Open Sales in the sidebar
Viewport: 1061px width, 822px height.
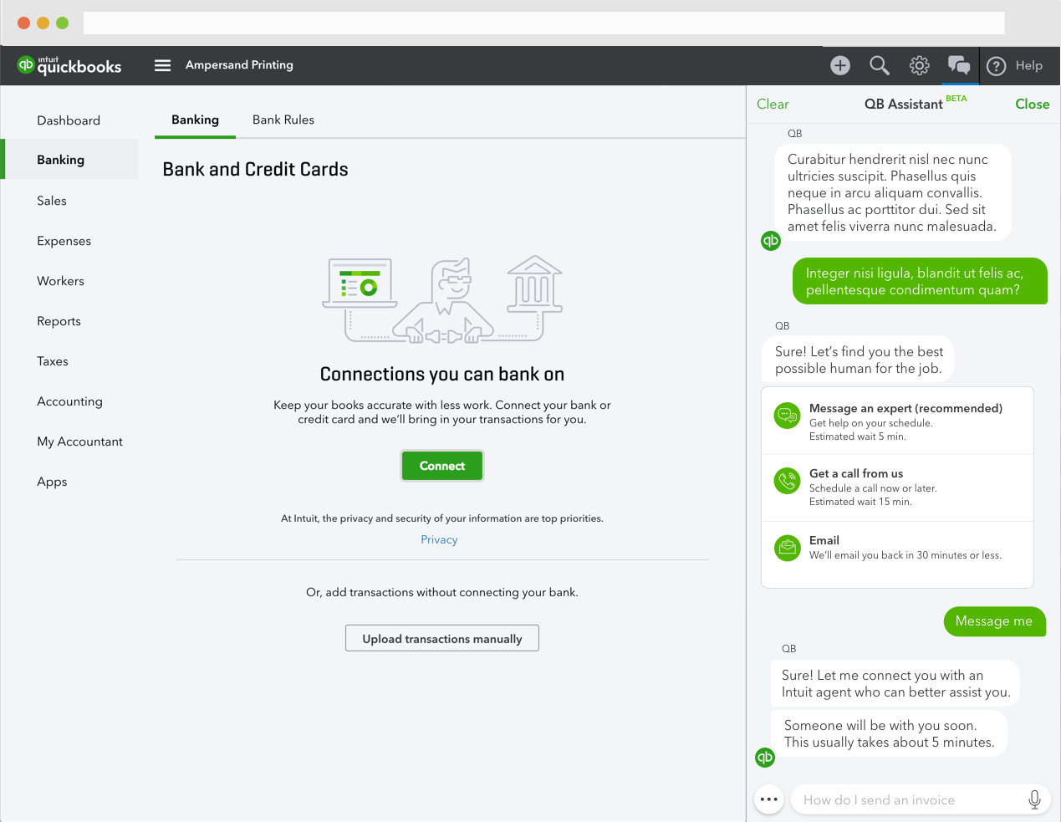pyautogui.click(x=52, y=201)
